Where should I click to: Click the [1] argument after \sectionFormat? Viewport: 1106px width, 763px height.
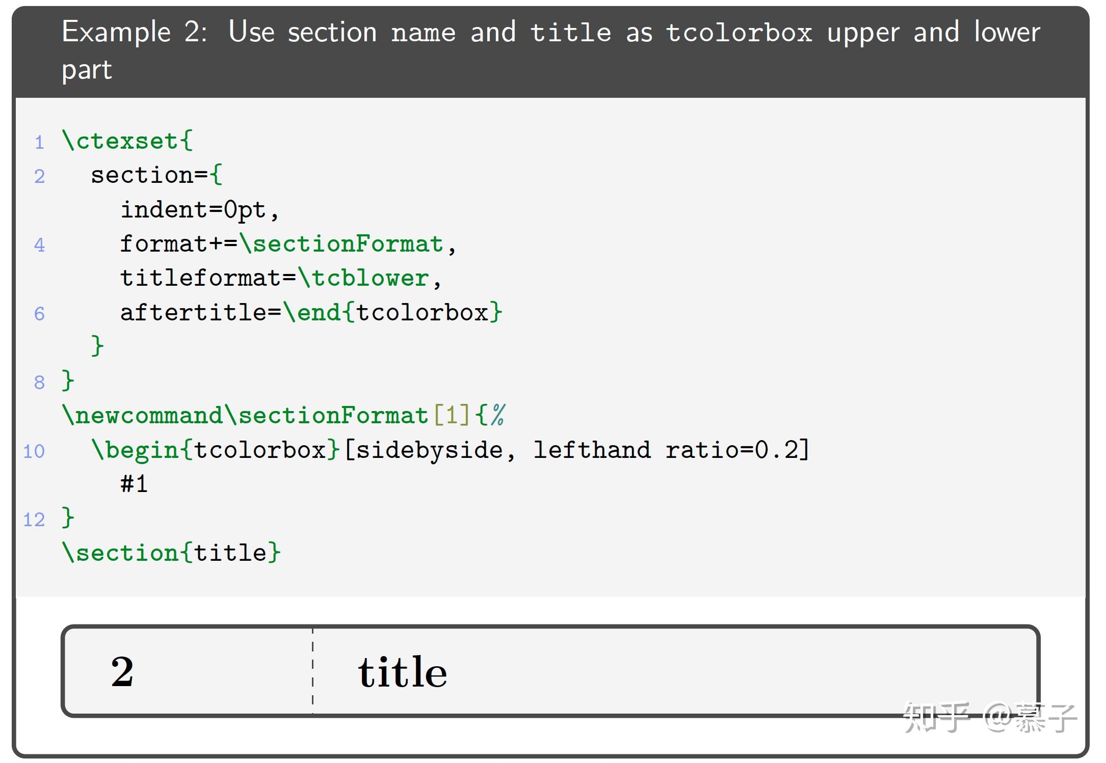451,416
